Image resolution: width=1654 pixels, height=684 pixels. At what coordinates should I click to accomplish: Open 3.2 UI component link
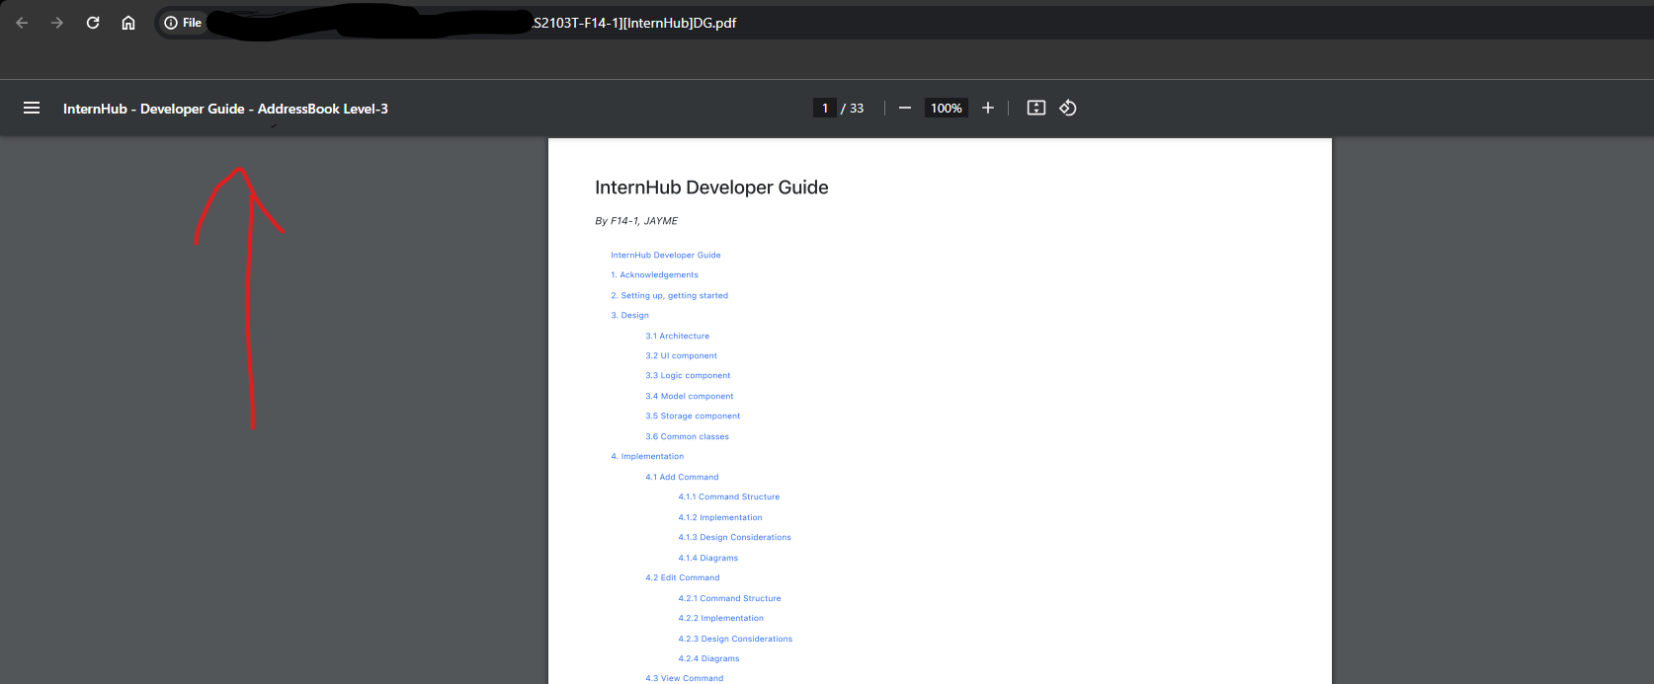coord(681,356)
